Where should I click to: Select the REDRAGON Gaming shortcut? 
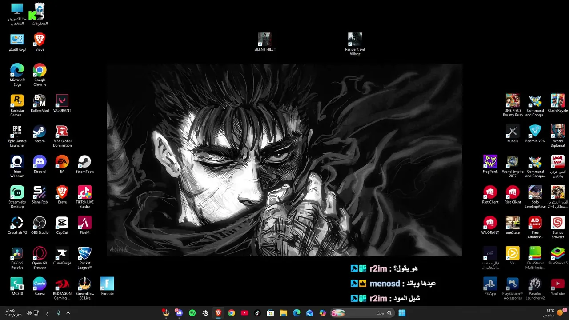click(x=62, y=288)
